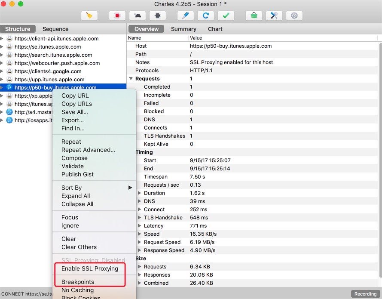Open the Summary tab
The height and width of the screenshot is (299, 382).
coord(183,29)
